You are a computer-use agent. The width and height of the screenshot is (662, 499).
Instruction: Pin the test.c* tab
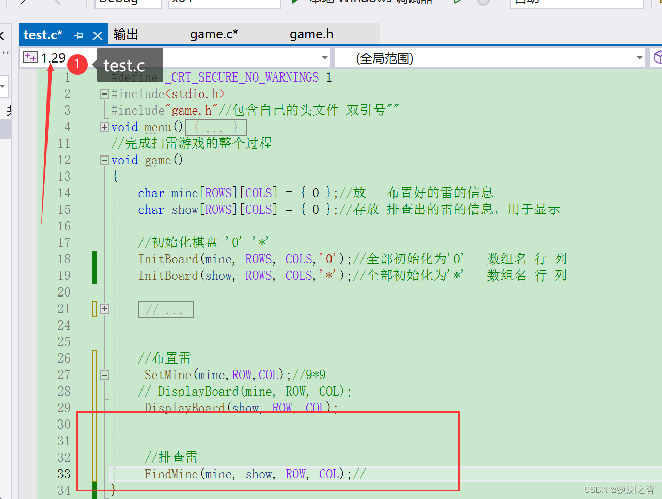coord(79,35)
